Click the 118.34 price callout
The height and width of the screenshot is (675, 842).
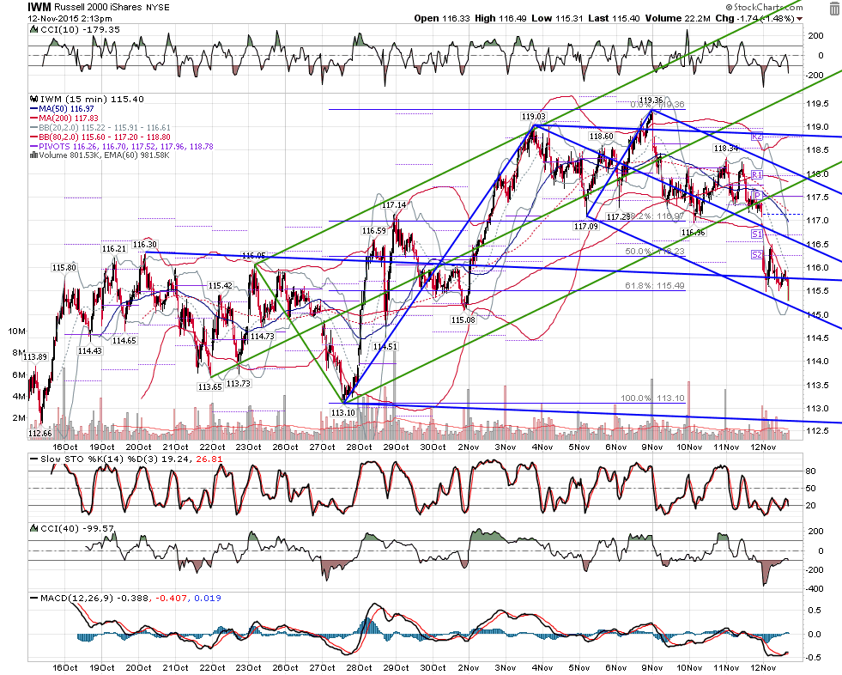tap(725, 149)
